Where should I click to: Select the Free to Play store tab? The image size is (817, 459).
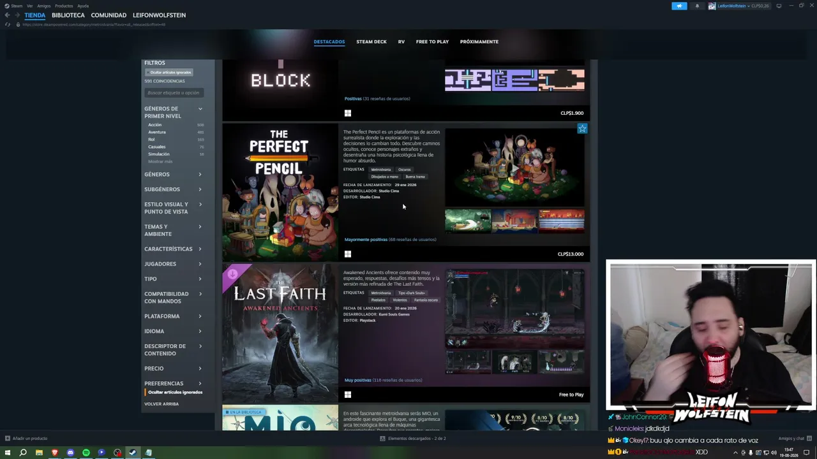tap(432, 42)
